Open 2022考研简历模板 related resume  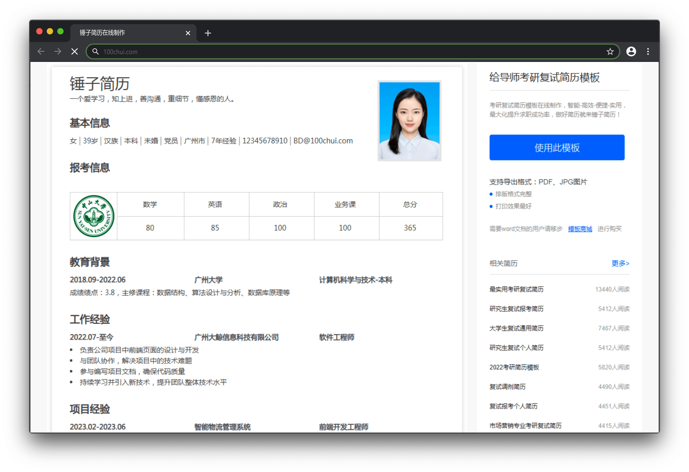click(514, 367)
